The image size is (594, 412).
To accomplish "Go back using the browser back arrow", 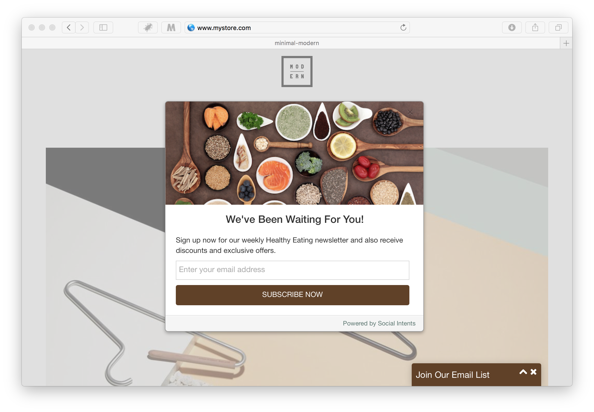I will [69, 27].
